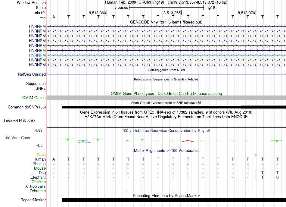The image size is (286, 207).
Task: Click the gray dbSNP variant bar at right
Action: click(x=263, y=107)
